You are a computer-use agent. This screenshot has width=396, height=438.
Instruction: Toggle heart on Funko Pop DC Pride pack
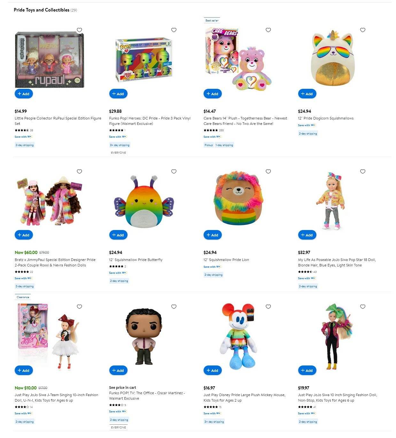tap(174, 30)
